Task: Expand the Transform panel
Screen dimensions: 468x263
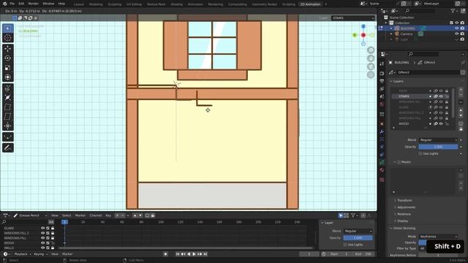Action: coord(404,200)
